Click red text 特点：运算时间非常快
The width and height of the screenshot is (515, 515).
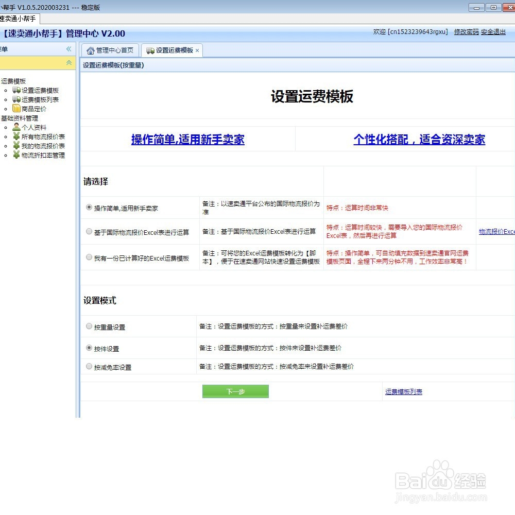click(x=357, y=208)
